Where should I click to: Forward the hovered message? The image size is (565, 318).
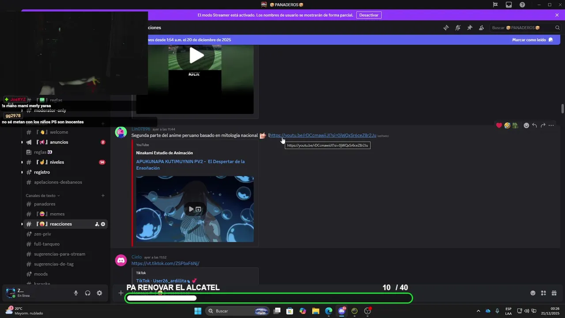(x=543, y=125)
